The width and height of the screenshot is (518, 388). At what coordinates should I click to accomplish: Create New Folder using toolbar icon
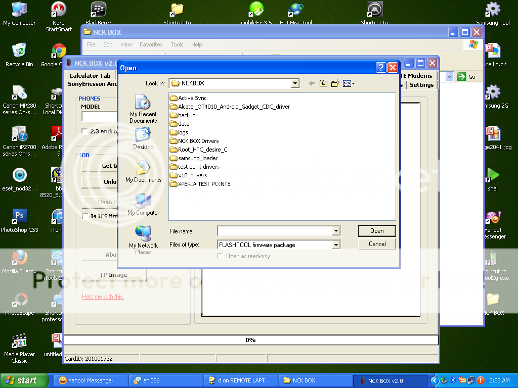pos(335,83)
